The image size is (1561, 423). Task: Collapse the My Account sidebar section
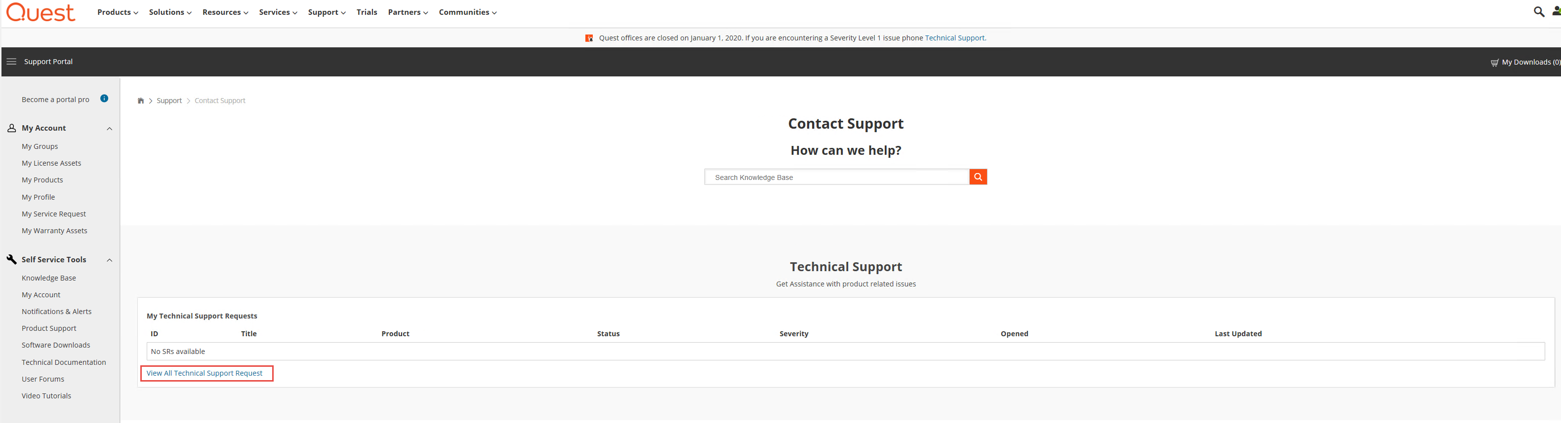click(x=110, y=128)
